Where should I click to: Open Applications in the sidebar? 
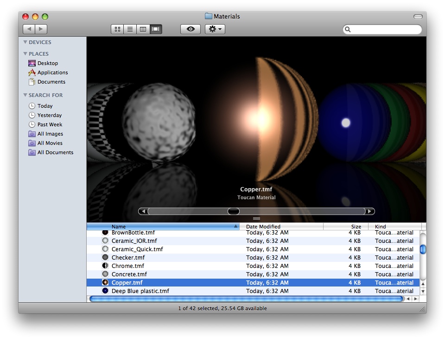pos(52,72)
